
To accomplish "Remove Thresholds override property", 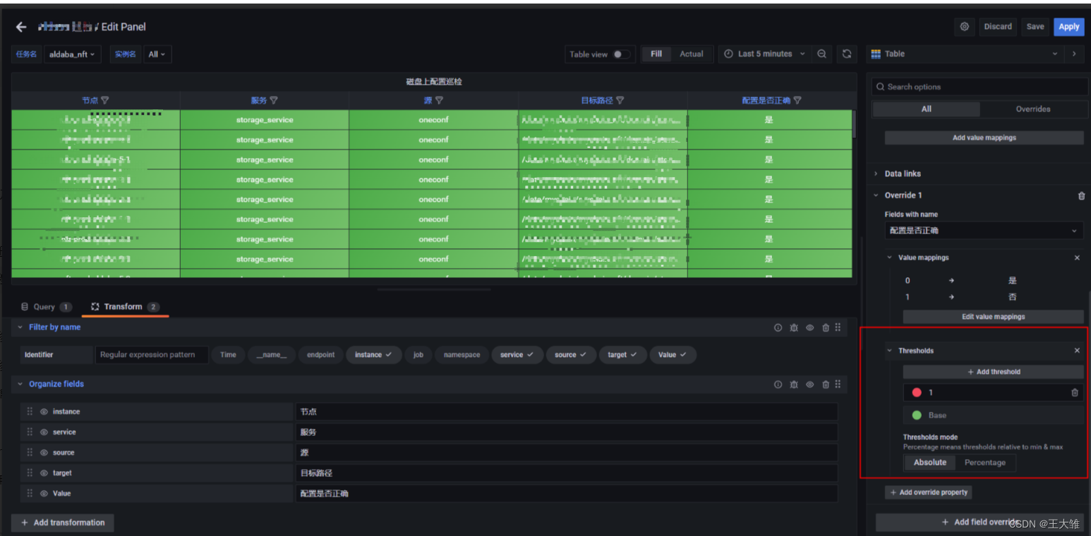I will pos(1077,351).
